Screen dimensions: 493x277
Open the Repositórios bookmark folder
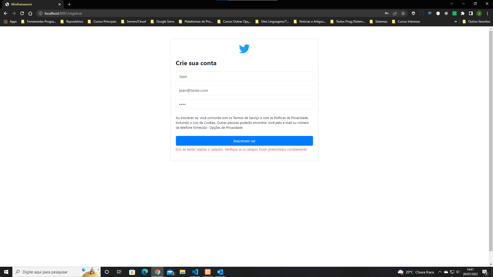(x=72, y=22)
